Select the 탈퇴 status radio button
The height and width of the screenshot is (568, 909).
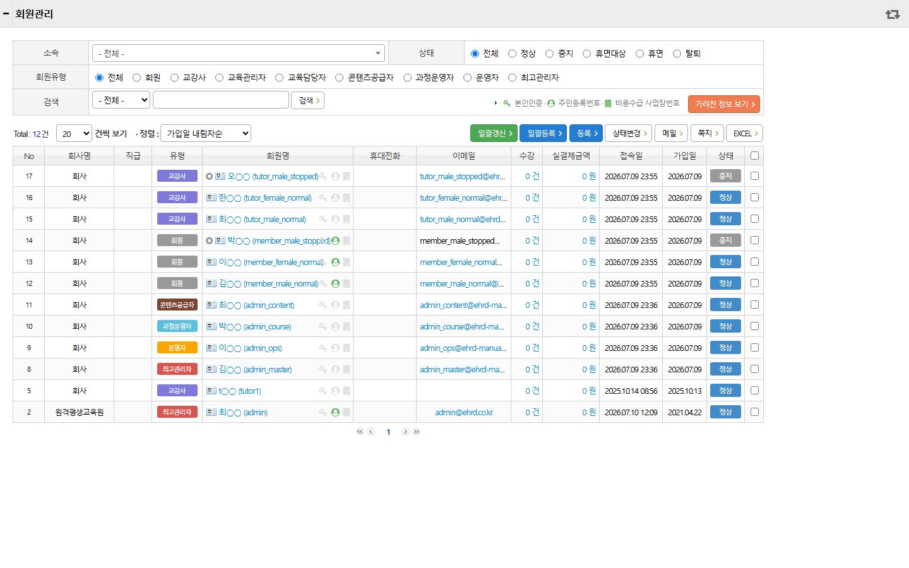(x=677, y=54)
